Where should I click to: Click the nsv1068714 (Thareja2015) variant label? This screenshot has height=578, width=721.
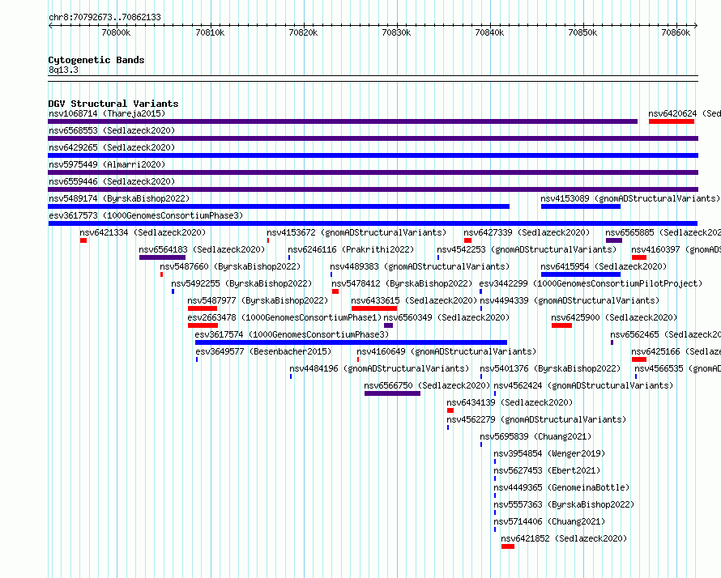click(x=107, y=113)
